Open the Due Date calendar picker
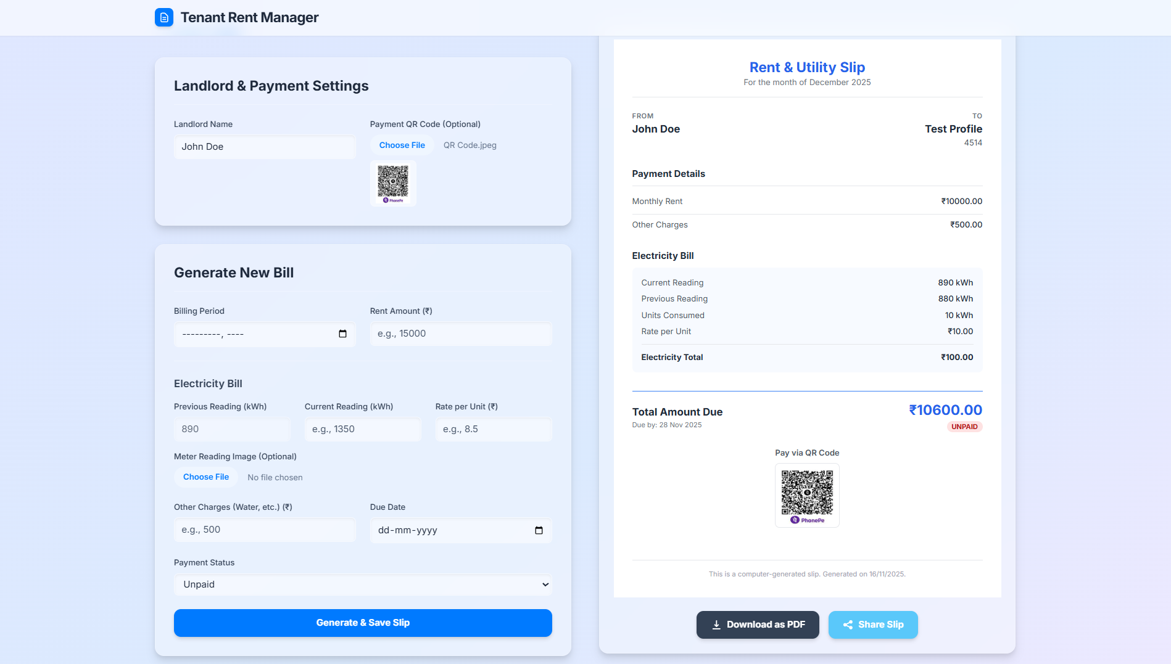This screenshot has height=664, width=1171. 538,530
